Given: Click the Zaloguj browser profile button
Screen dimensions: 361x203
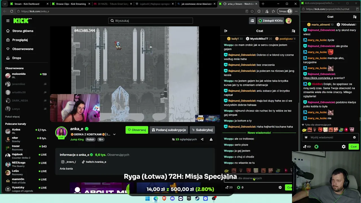Looking at the screenshot, I should tap(285, 11).
